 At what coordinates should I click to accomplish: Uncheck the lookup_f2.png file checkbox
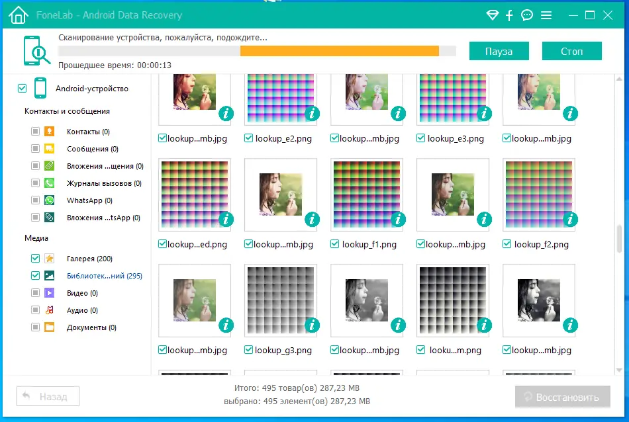click(507, 244)
